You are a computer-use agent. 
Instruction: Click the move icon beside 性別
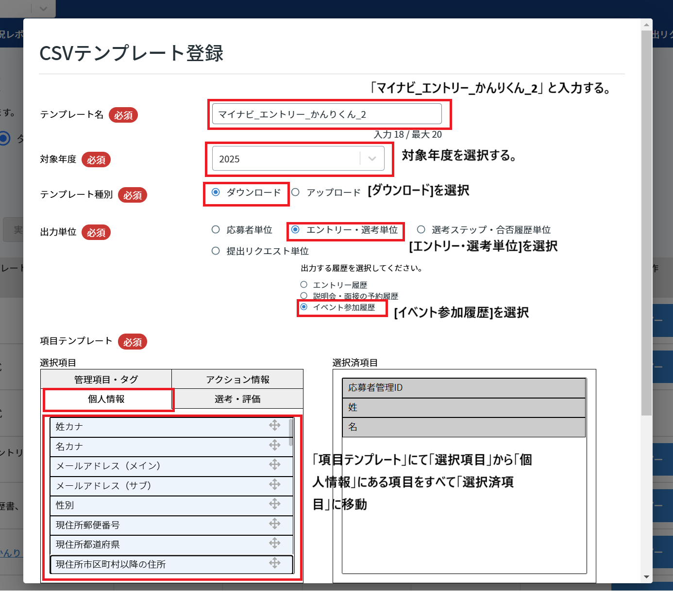(x=275, y=504)
